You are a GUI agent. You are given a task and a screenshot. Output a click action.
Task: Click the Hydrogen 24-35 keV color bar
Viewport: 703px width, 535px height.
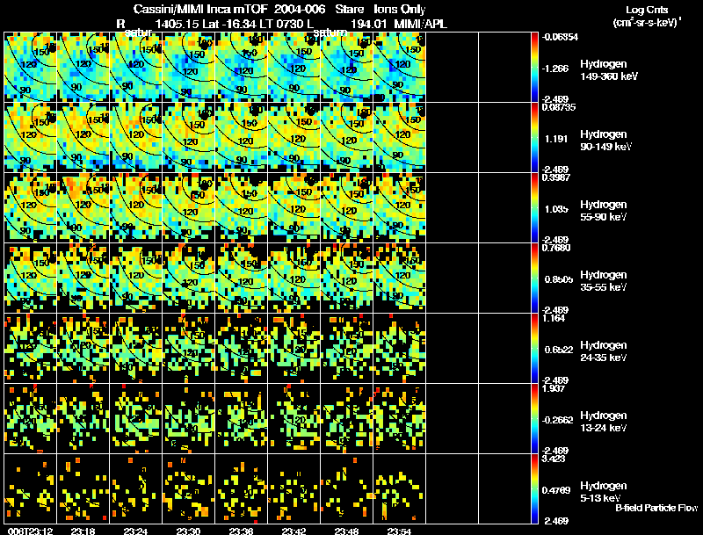[x=534, y=349]
